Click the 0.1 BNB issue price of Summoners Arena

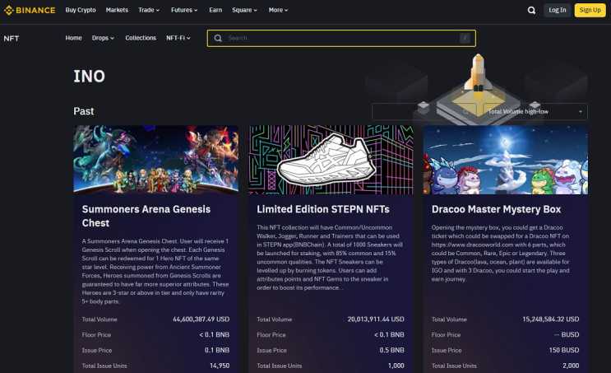(x=217, y=351)
